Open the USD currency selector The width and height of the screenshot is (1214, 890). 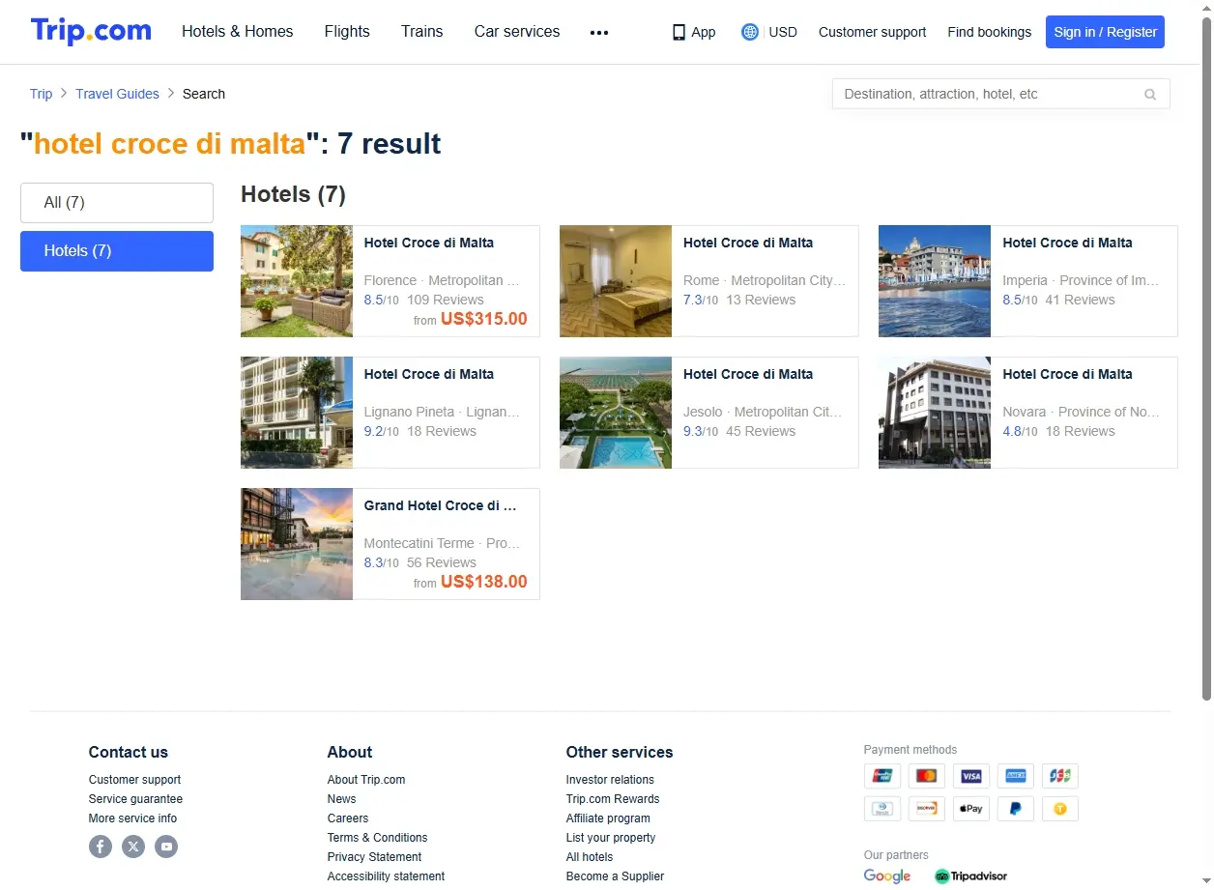pyautogui.click(x=783, y=32)
